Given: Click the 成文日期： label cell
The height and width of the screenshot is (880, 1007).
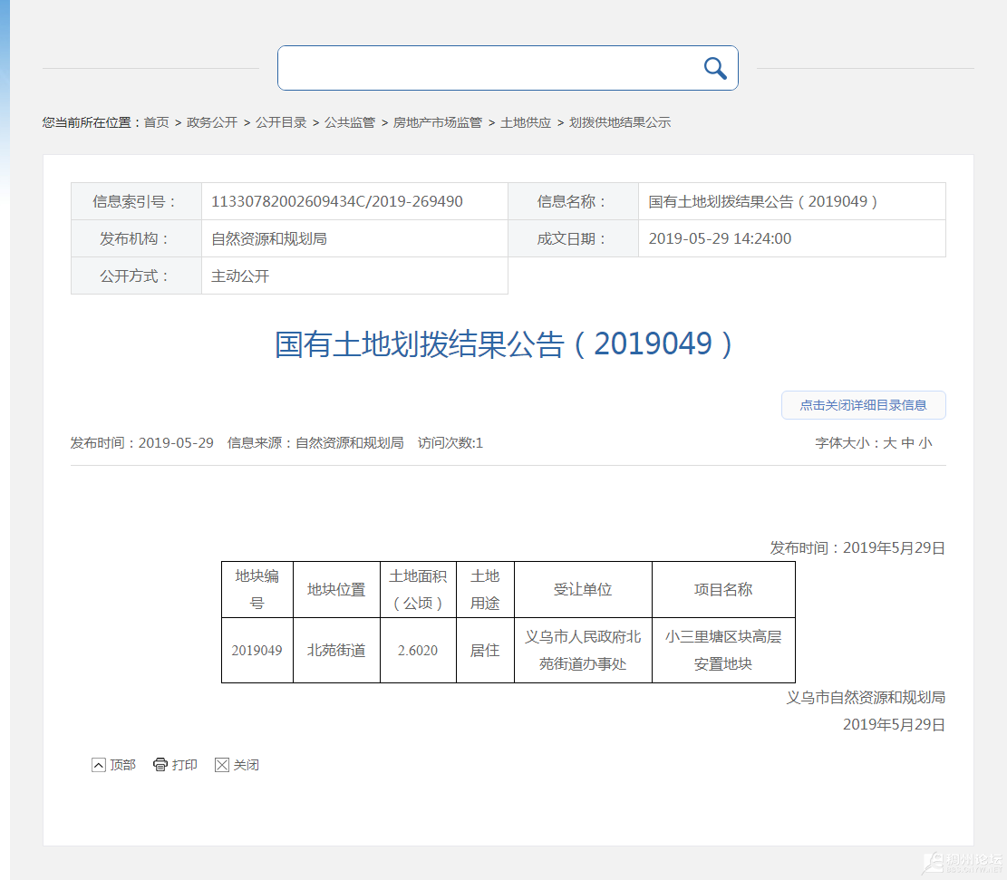Looking at the screenshot, I should tap(573, 239).
